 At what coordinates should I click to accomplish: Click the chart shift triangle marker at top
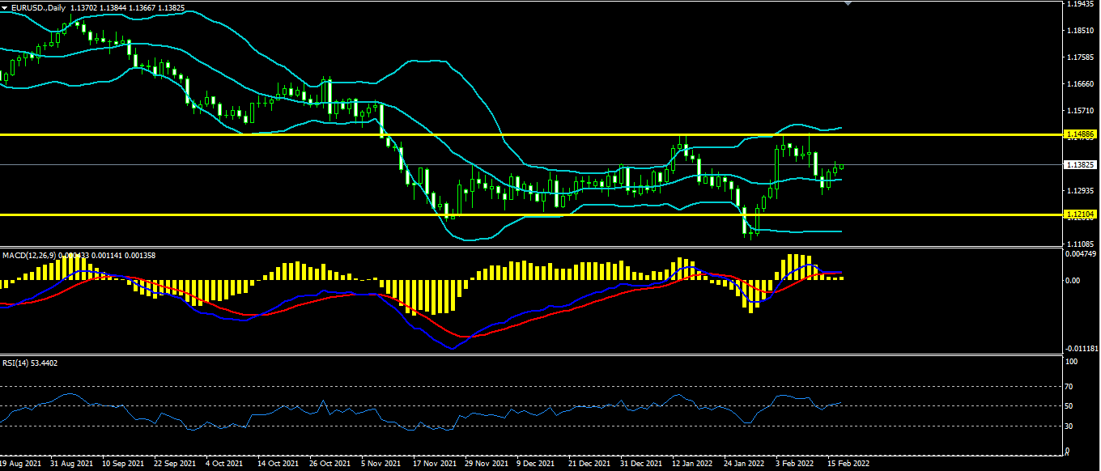click(x=848, y=4)
